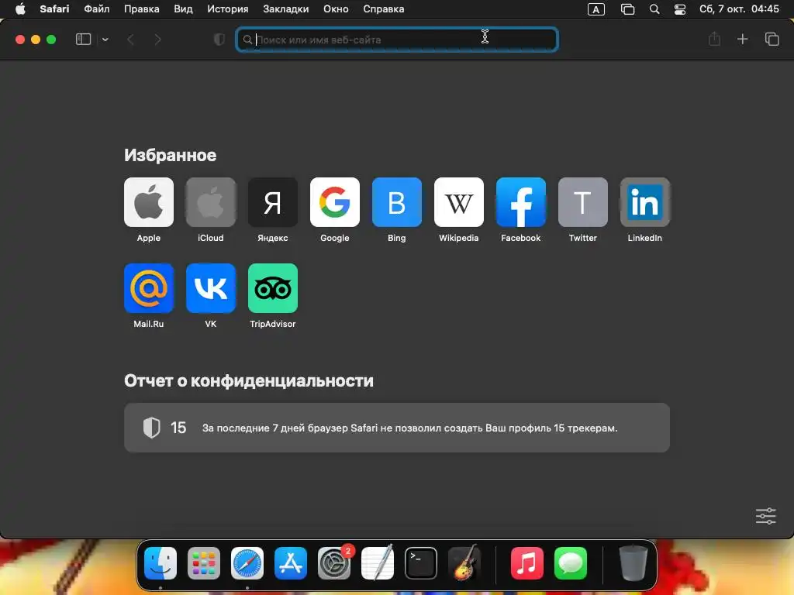Open Spotlight search in menu bar
This screenshot has height=595, width=794.
(654, 9)
